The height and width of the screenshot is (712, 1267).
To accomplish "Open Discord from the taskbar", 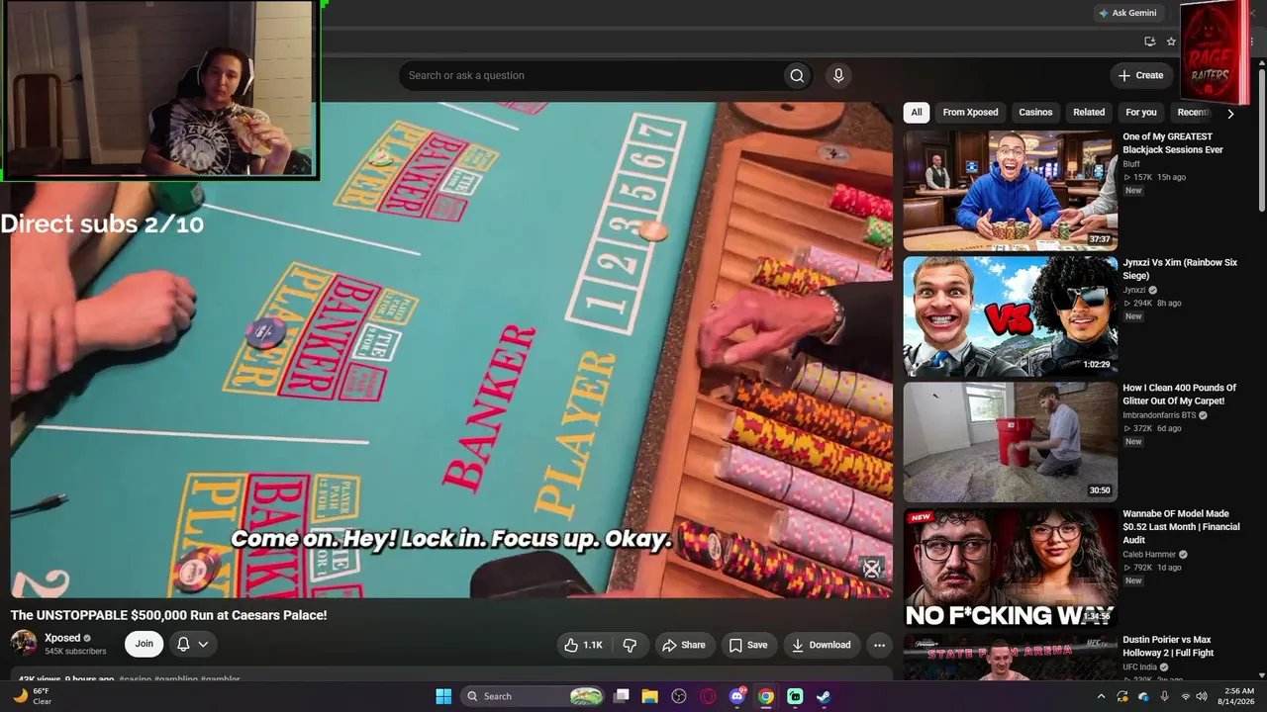I will [x=737, y=696].
